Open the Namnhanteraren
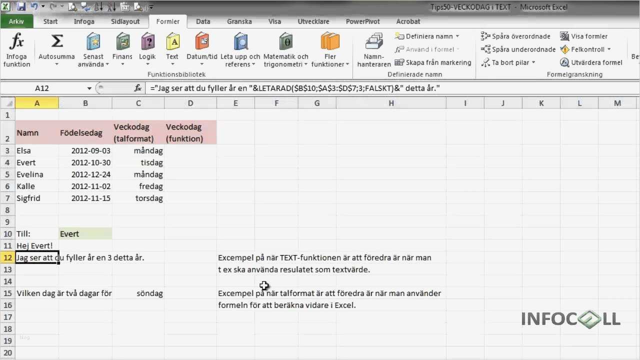 [374, 47]
